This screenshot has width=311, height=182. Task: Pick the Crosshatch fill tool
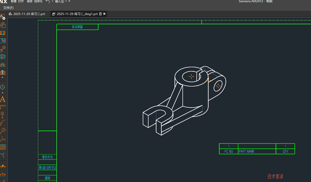click(x=3, y=147)
